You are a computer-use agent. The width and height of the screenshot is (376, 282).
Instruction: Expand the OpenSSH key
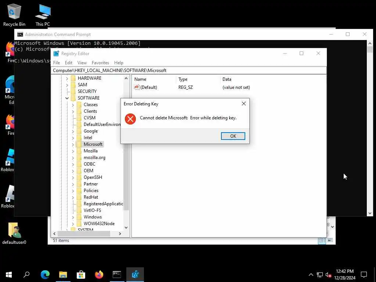pyautogui.click(x=73, y=177)
